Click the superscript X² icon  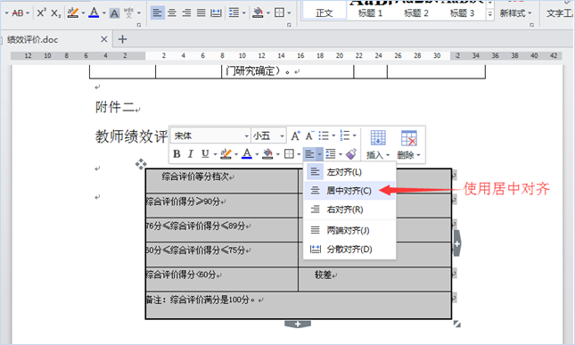click(41, 12)
